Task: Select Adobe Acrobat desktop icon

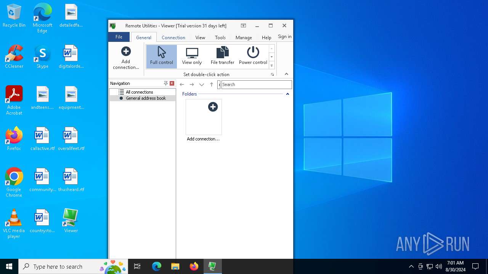Action: coord(14,100)
